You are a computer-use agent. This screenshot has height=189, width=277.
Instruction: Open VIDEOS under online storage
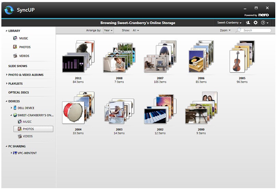coord(28,136)
